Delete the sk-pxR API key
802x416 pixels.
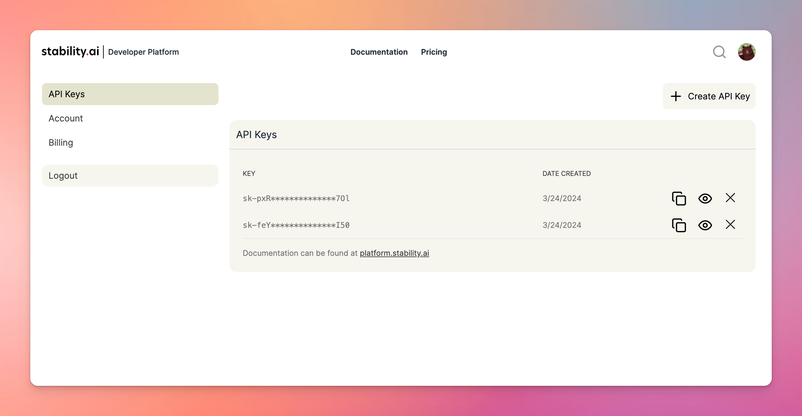(x=730, y=198)
